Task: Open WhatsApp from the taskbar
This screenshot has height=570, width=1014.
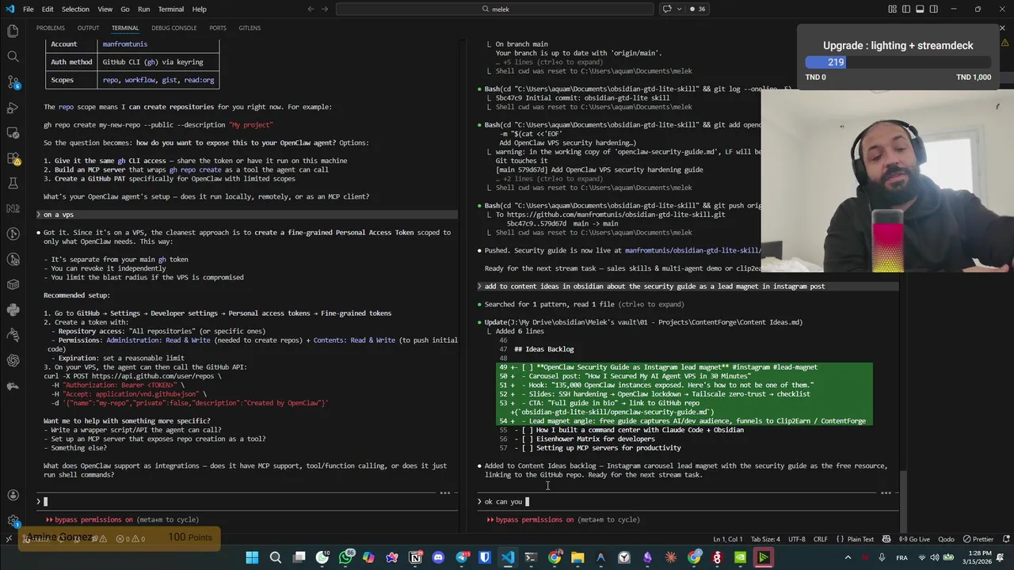Action: (x=345, y=557)
